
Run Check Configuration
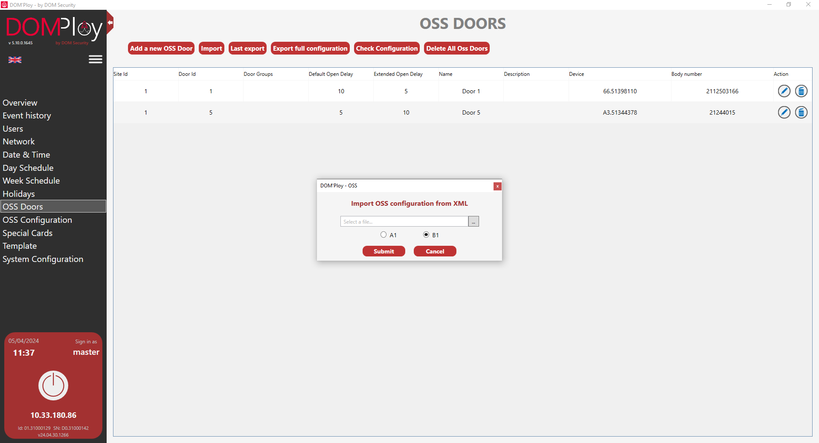(387, 48)
